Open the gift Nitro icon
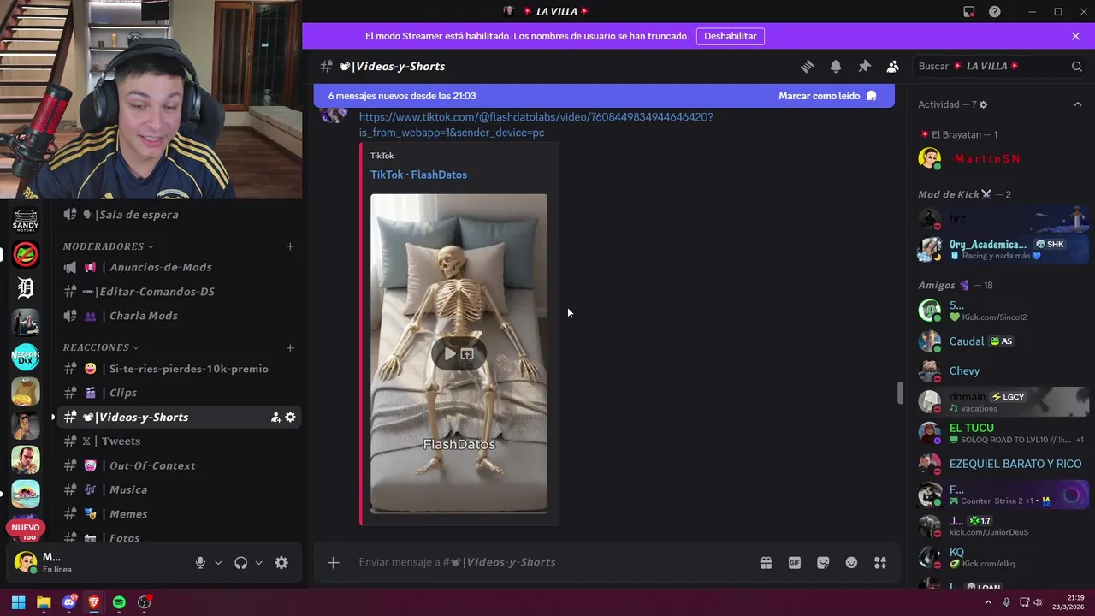 point(766,562)
